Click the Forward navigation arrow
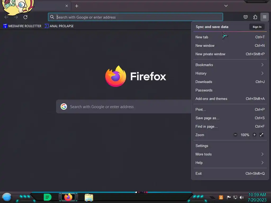The width and height of the screenshot is (271, 203). [x=16, y=17]
